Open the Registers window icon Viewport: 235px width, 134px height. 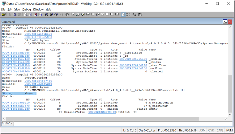coord(88,14)
